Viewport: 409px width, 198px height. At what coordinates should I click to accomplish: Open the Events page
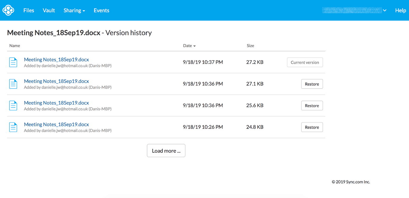102,11
